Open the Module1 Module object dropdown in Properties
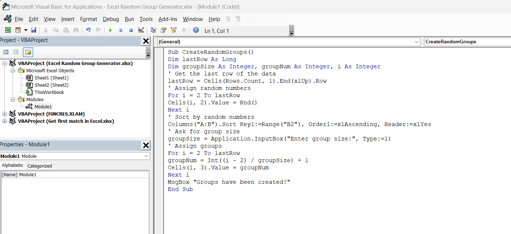Image resolution: width=511 pixels, height=234 pixels. (x=147, y=156)
